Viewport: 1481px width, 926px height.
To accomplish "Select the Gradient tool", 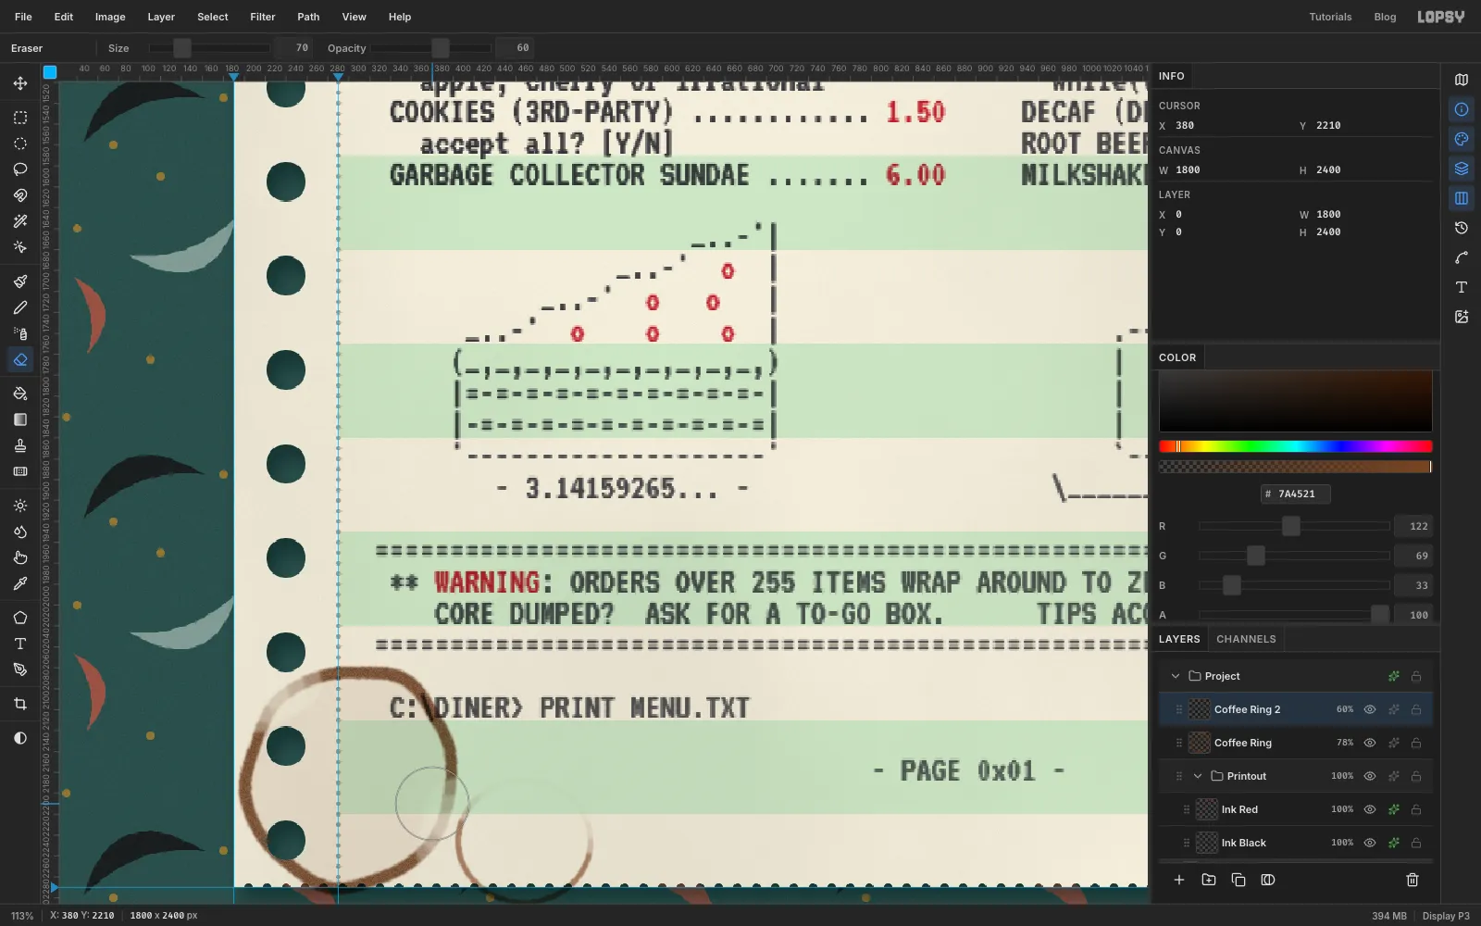I will click(20, 419).
